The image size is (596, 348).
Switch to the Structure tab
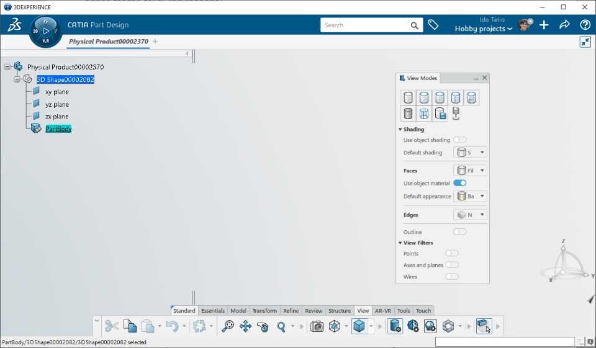(340, 311)
